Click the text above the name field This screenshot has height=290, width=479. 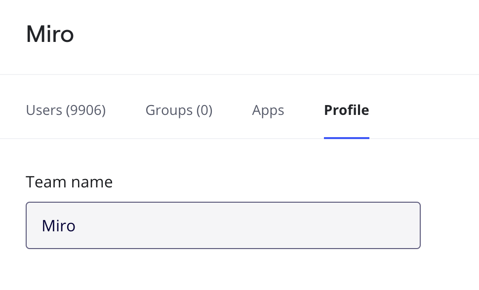tap(69, 182)
